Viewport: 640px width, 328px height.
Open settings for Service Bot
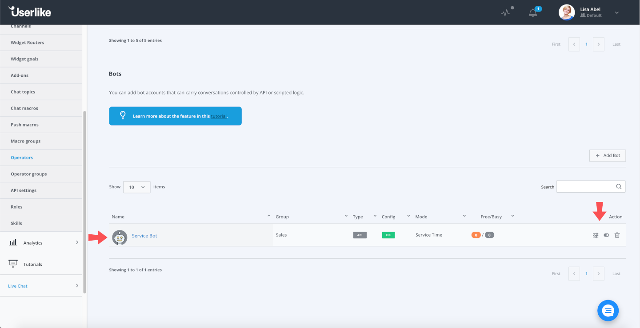[596, 235]
